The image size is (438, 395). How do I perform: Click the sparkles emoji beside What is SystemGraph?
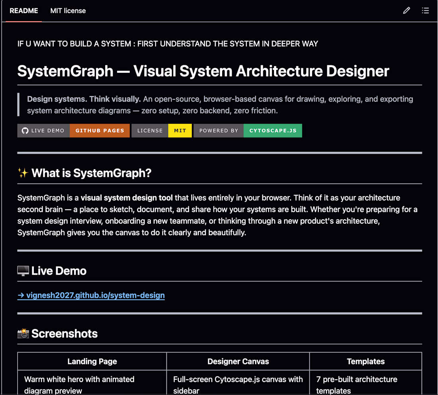23,173
